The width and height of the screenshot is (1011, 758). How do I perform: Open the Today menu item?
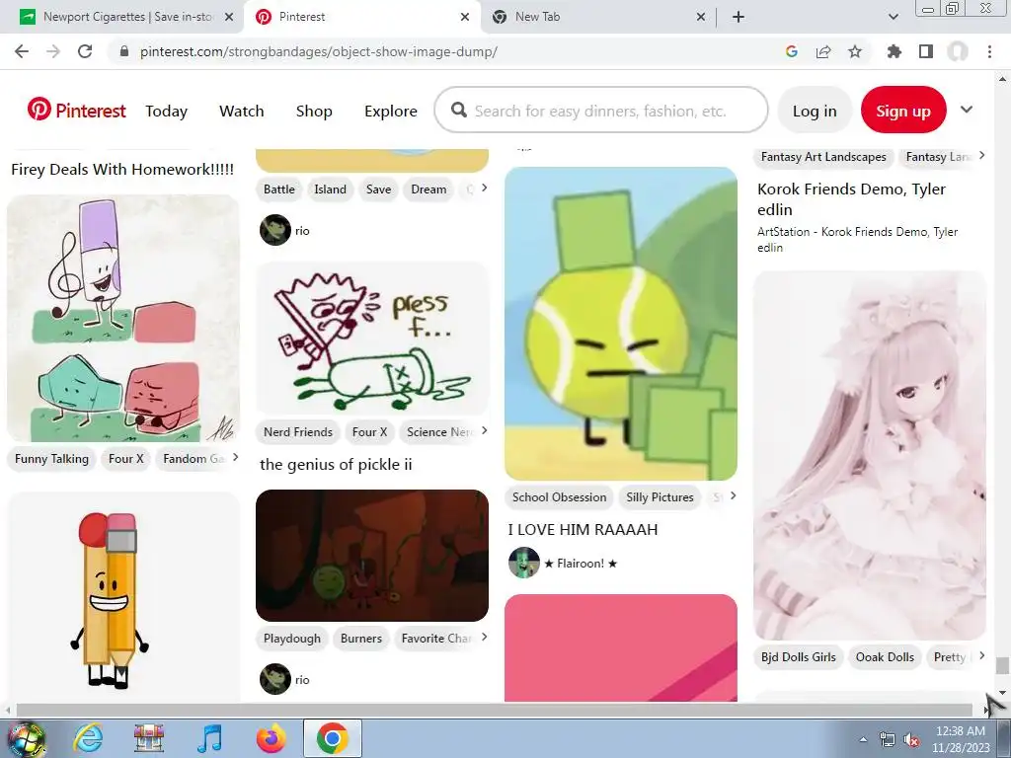point(166,111)
